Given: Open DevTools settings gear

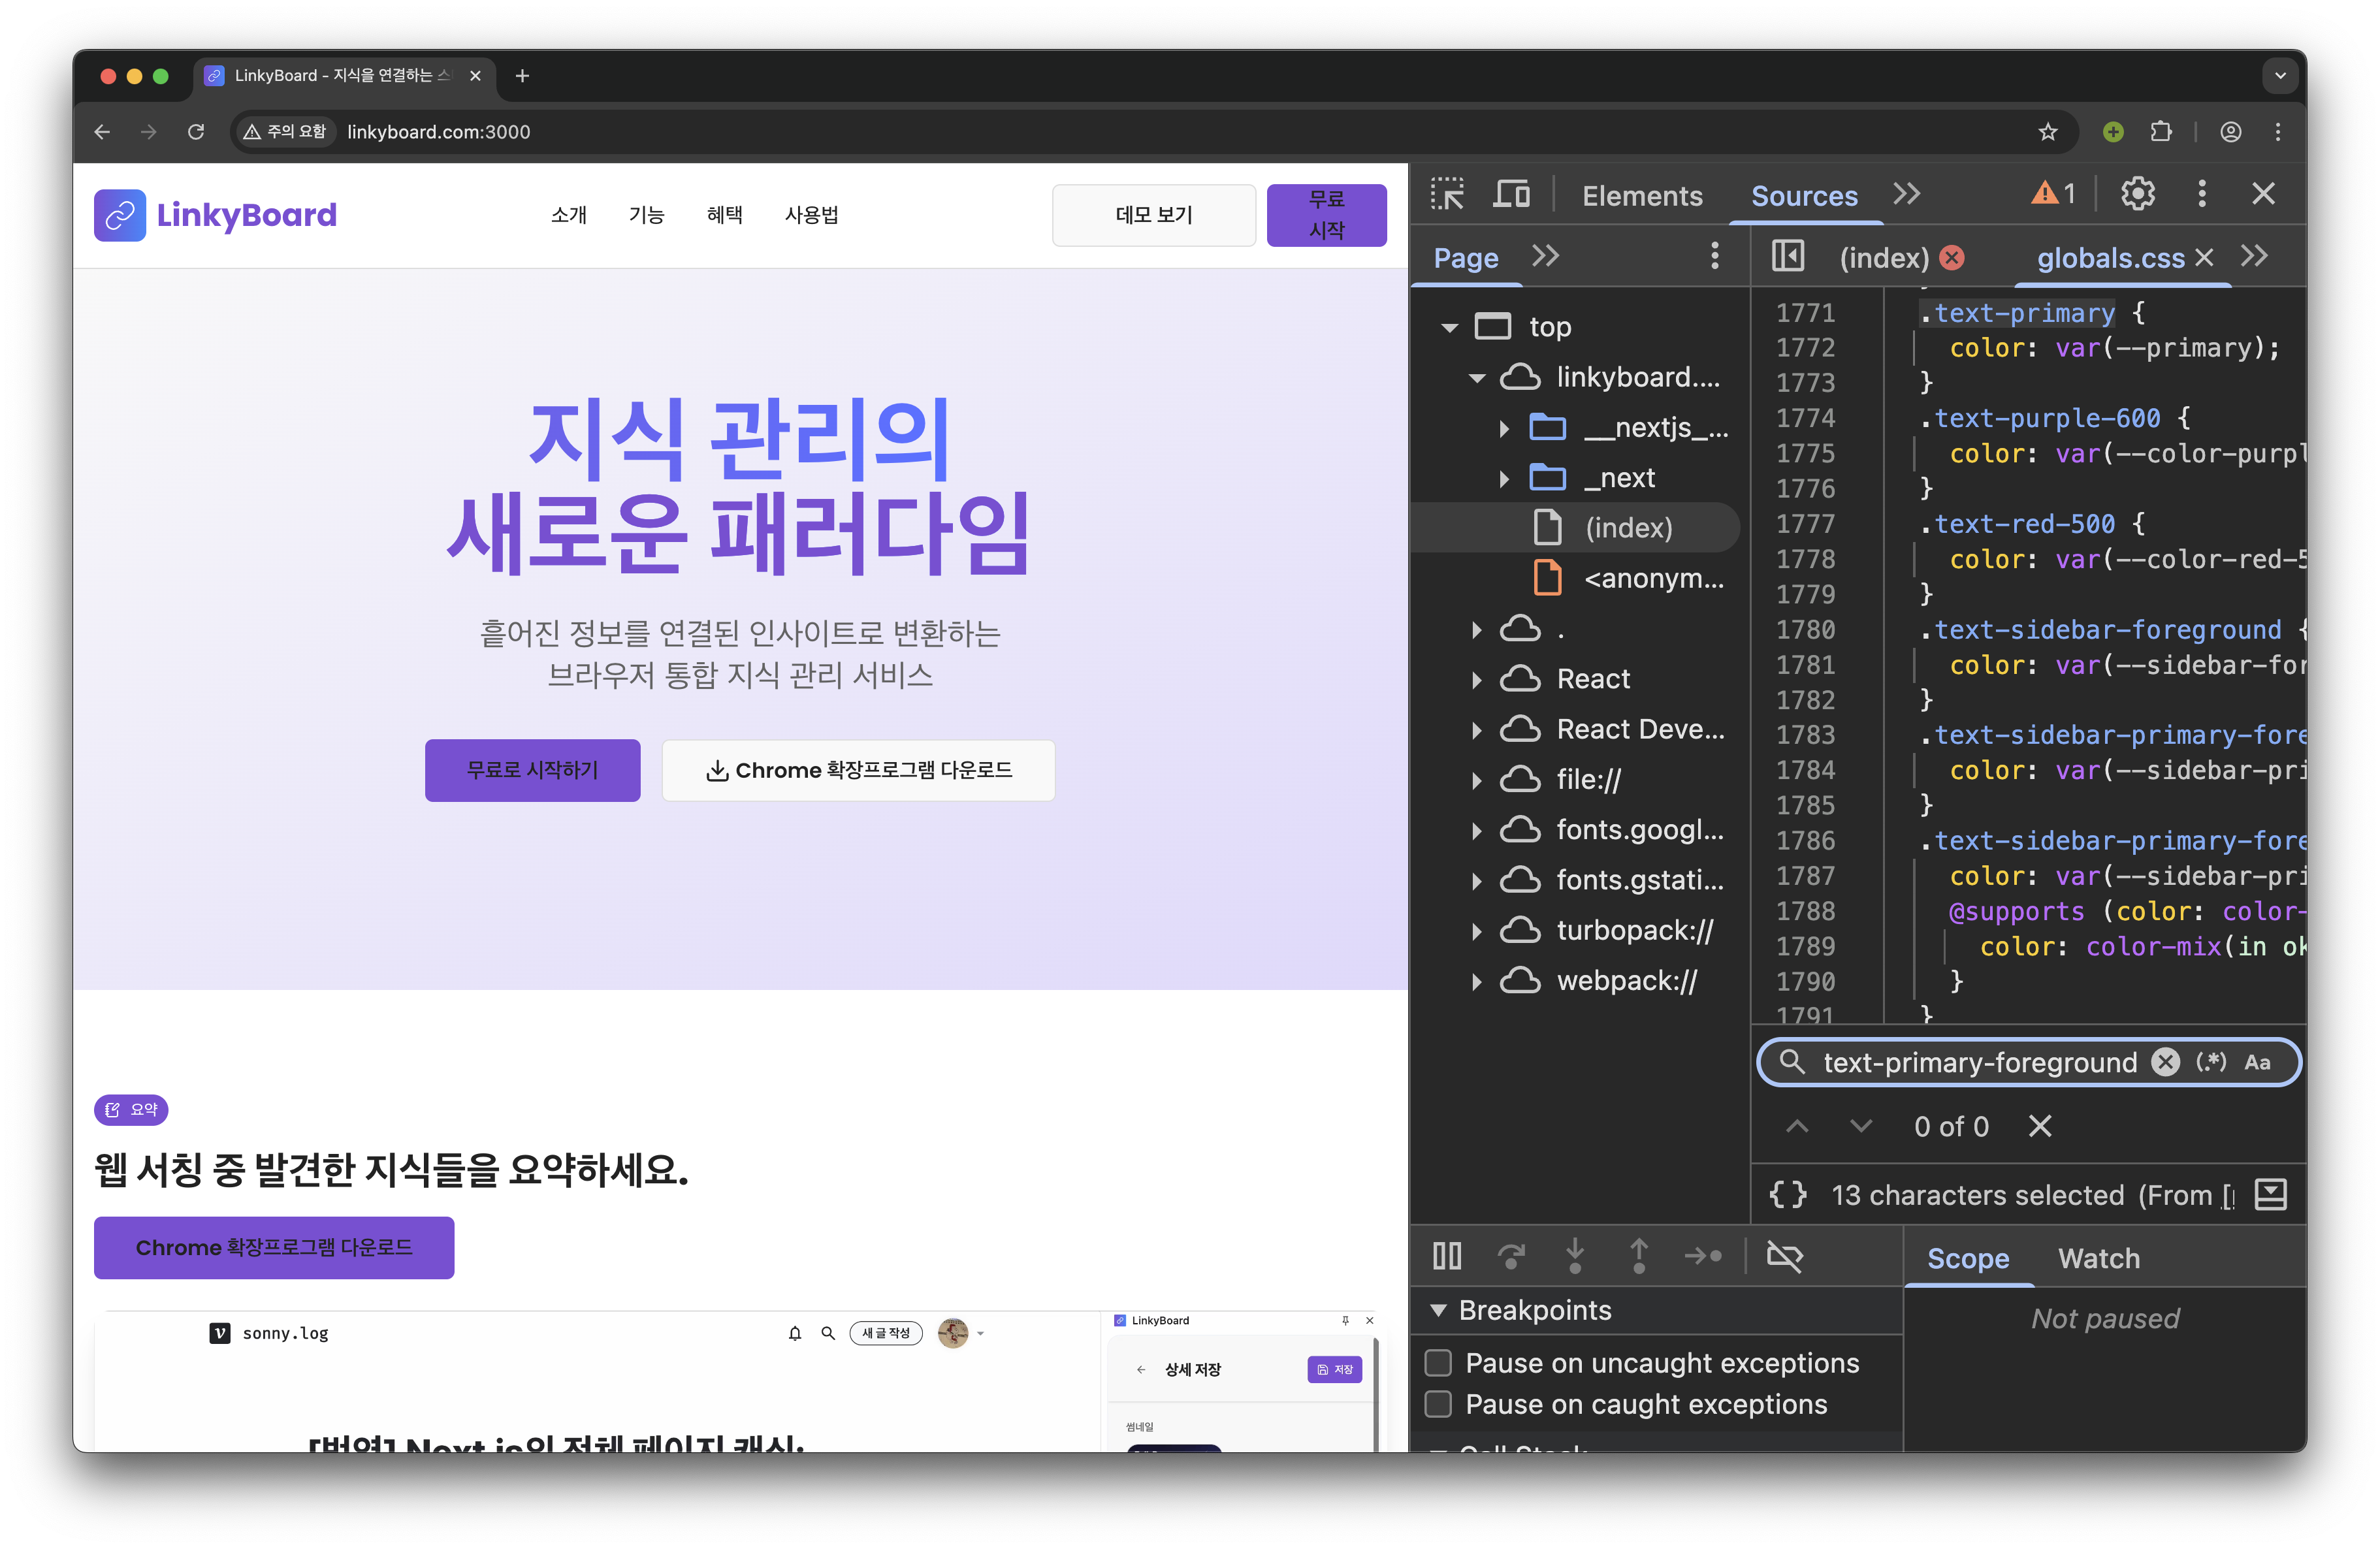Looking at the screenshot, I should 2137,194.
